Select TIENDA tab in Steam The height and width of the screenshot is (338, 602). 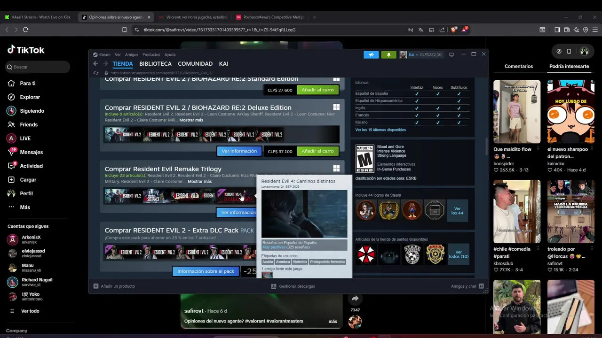[x=123, y=64]
